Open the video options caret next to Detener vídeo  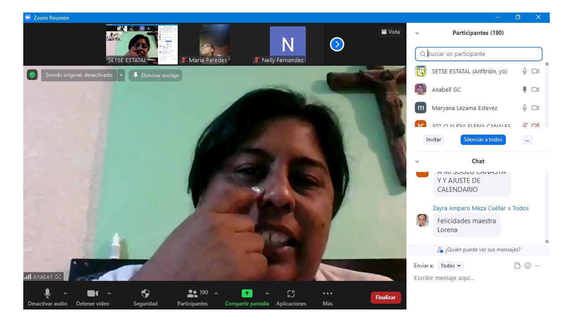pos(109,293)
